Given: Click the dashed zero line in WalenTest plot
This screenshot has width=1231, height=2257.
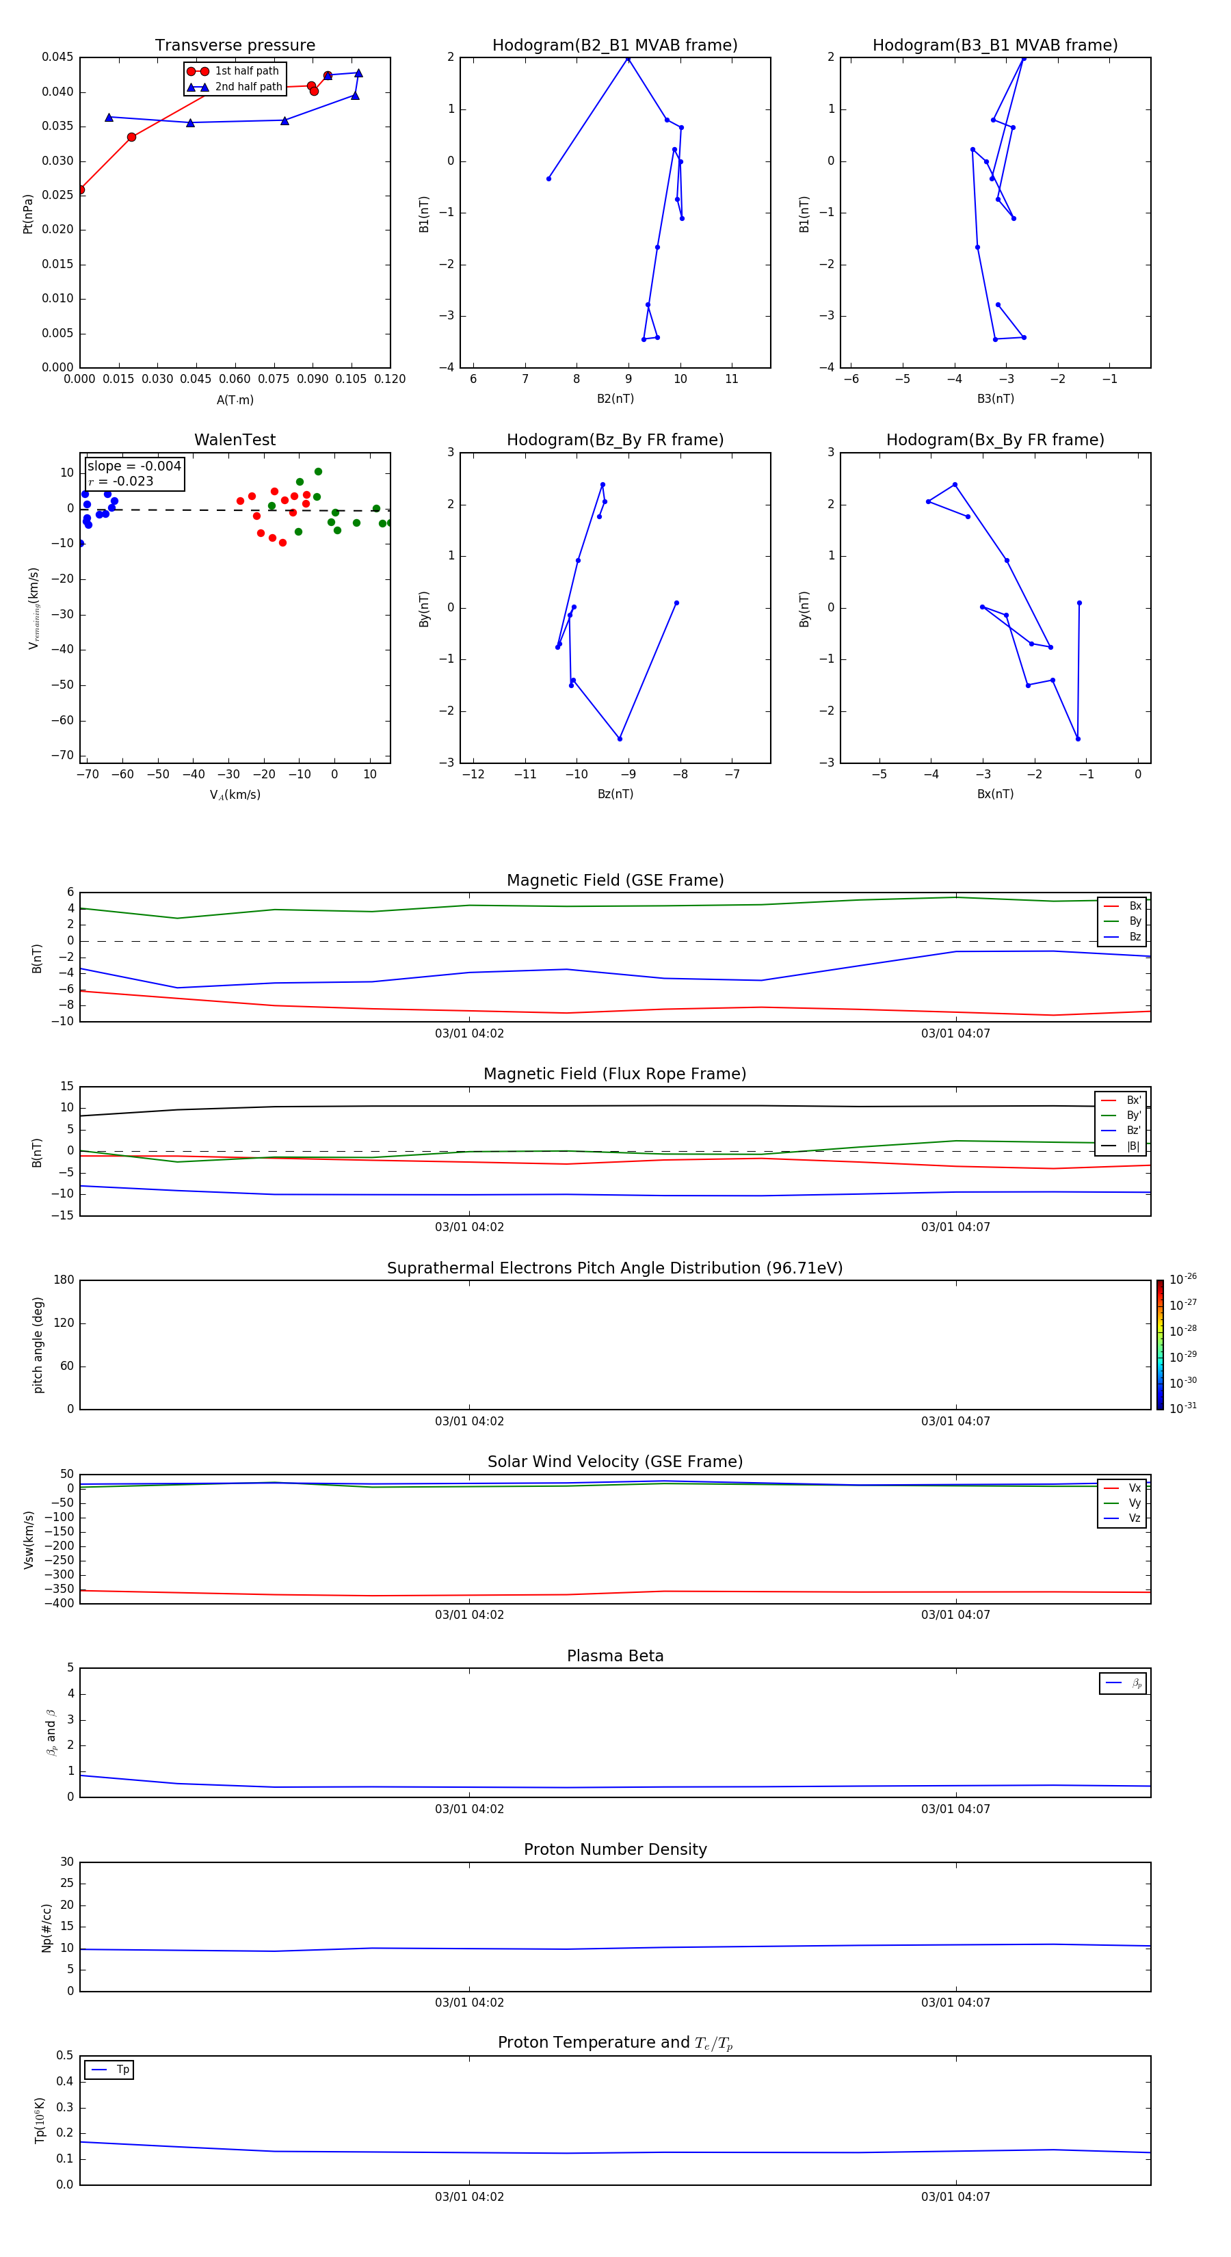Looking at the screenshot, I should click(x=235, y=510).
